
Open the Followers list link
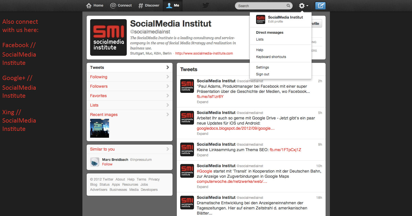[x=99, y=86]
